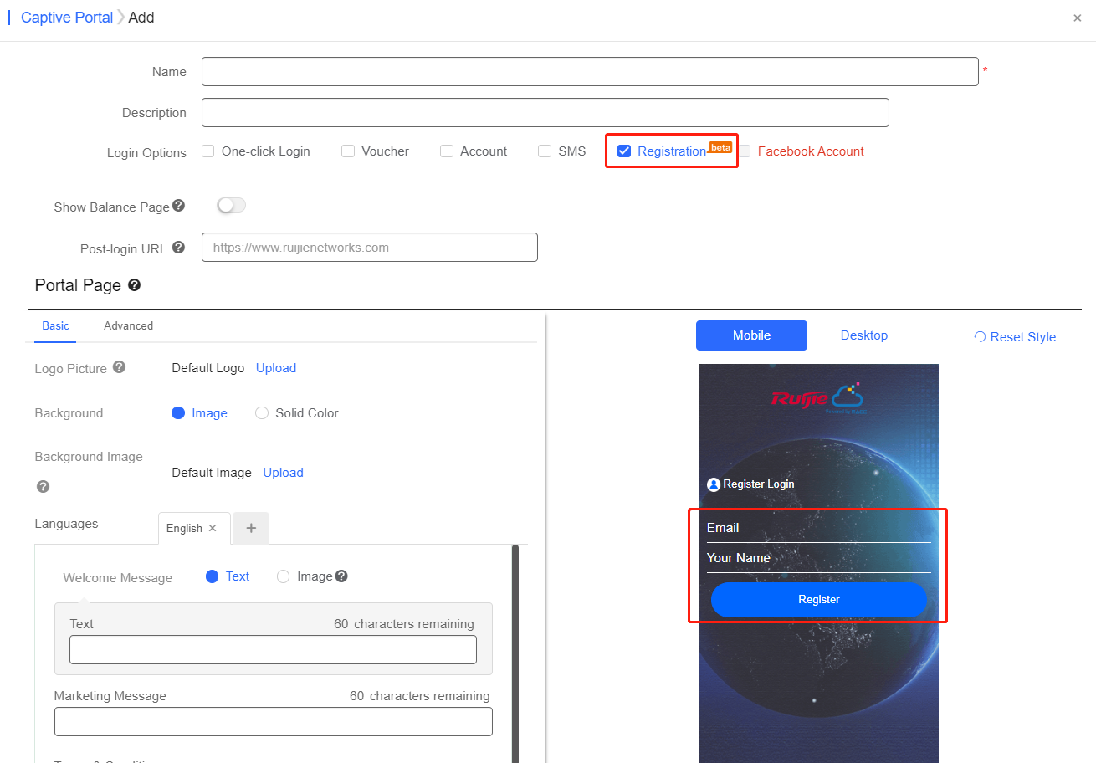The image size is (1096, 763).
Task: Click the Portal Page help icon
Action: click(134, 285)
